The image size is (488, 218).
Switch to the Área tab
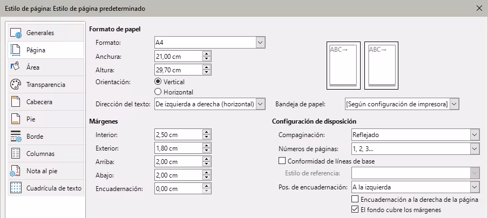pos(46,67)
